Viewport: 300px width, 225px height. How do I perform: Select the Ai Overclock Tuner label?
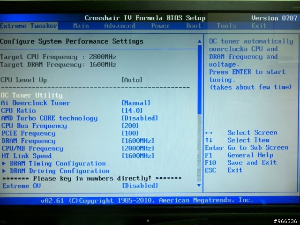click(36, 103)
